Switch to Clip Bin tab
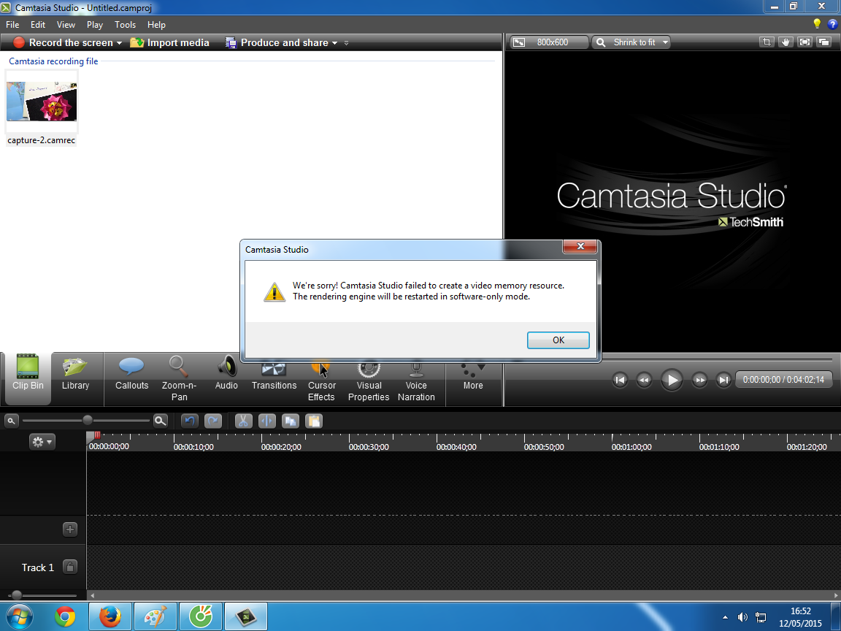Image resolution: width=841 pixels, height=631 pixels. coord(28,378)
